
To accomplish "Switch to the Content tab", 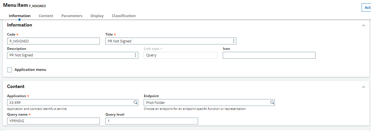I will coord(46,16).
